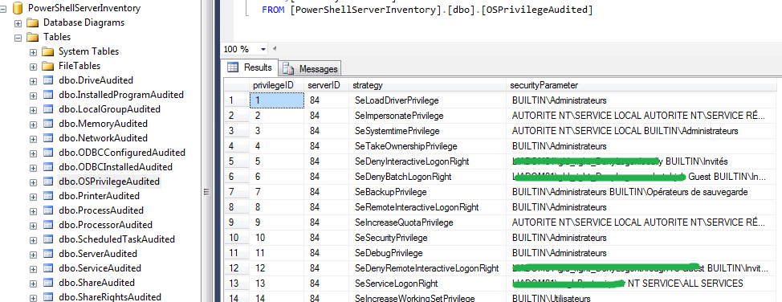Click the SeDenyBatchLogonRight strategy cell
This screenshot has width=782, height=302.
[427, 177]
